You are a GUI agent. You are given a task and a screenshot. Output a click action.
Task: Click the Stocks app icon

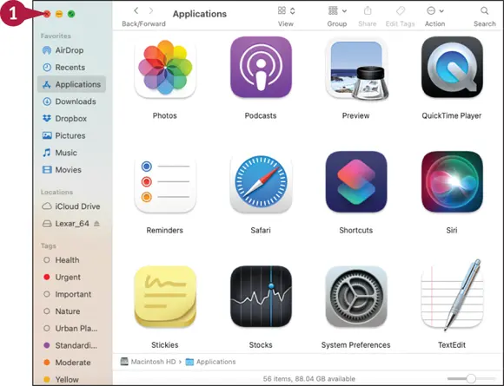tap(261, 297)
